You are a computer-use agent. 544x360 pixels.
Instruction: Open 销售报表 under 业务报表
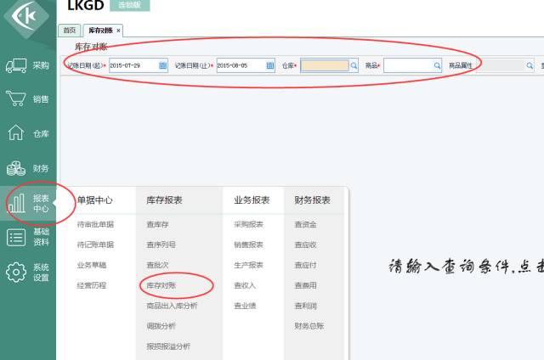[248, 245]
